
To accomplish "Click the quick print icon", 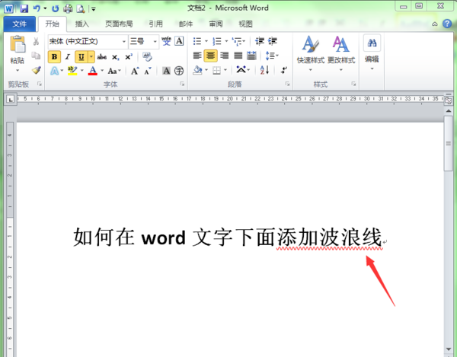I will 68,8.
